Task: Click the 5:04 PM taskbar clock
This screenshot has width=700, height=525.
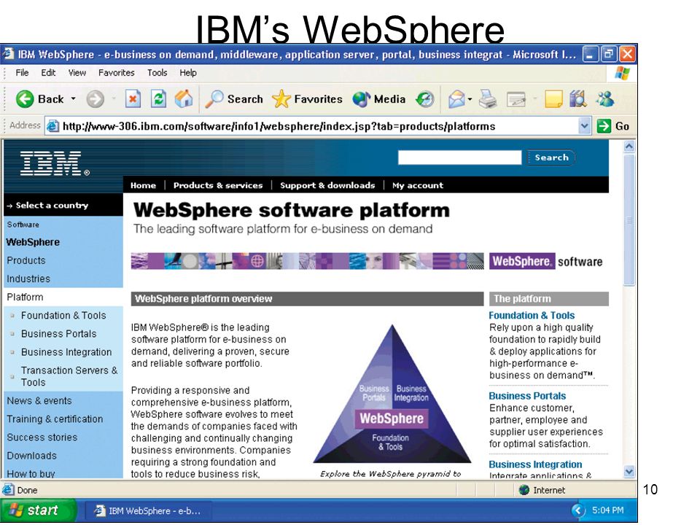Action: pyautogui.click(x=607, y=510)
